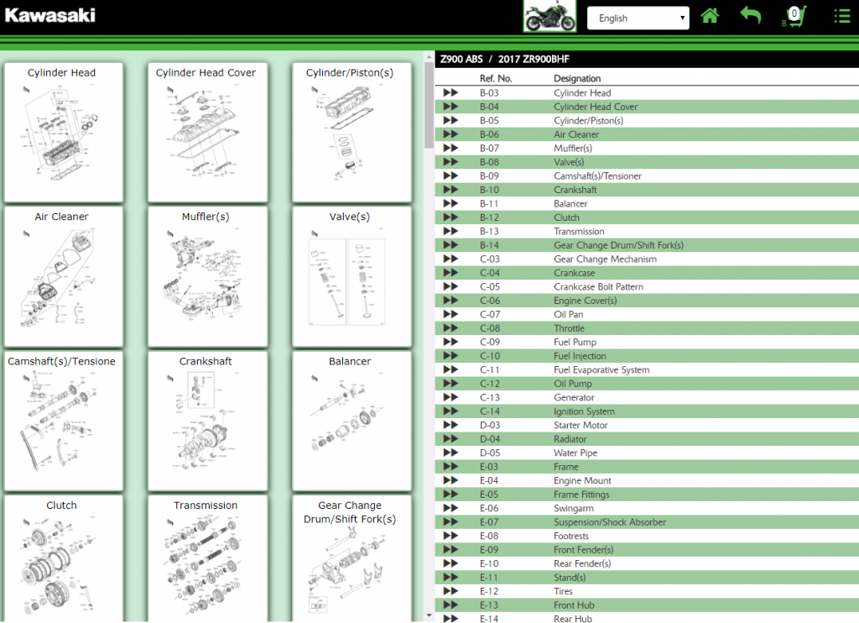The width and height of the screenshot is (859, 623).
Task: Open the Balancer diagram card
Action: click(x=351, y=421)
